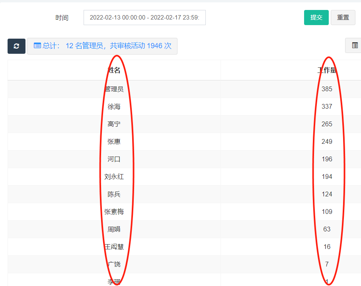Toggle table view icon at right
Screen dimensions: 361x286
click(x=355, y=45)
